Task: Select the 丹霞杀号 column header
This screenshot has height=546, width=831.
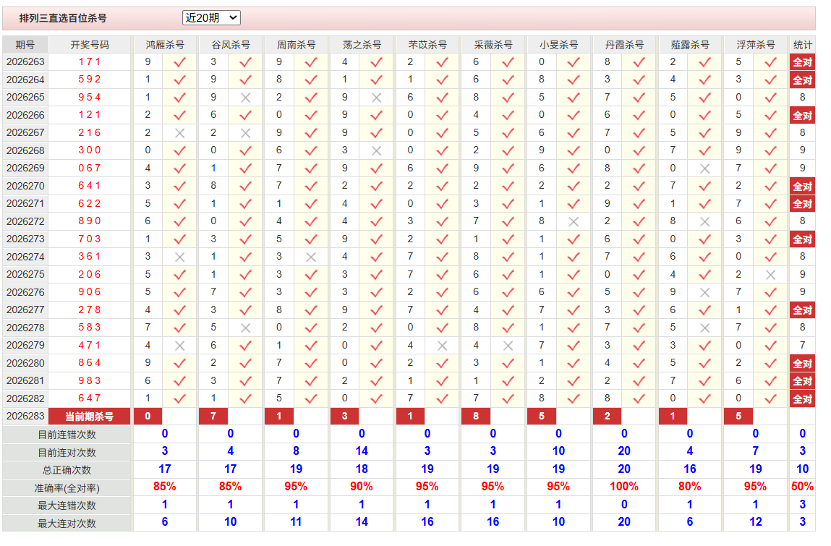Action: (624, 45)
